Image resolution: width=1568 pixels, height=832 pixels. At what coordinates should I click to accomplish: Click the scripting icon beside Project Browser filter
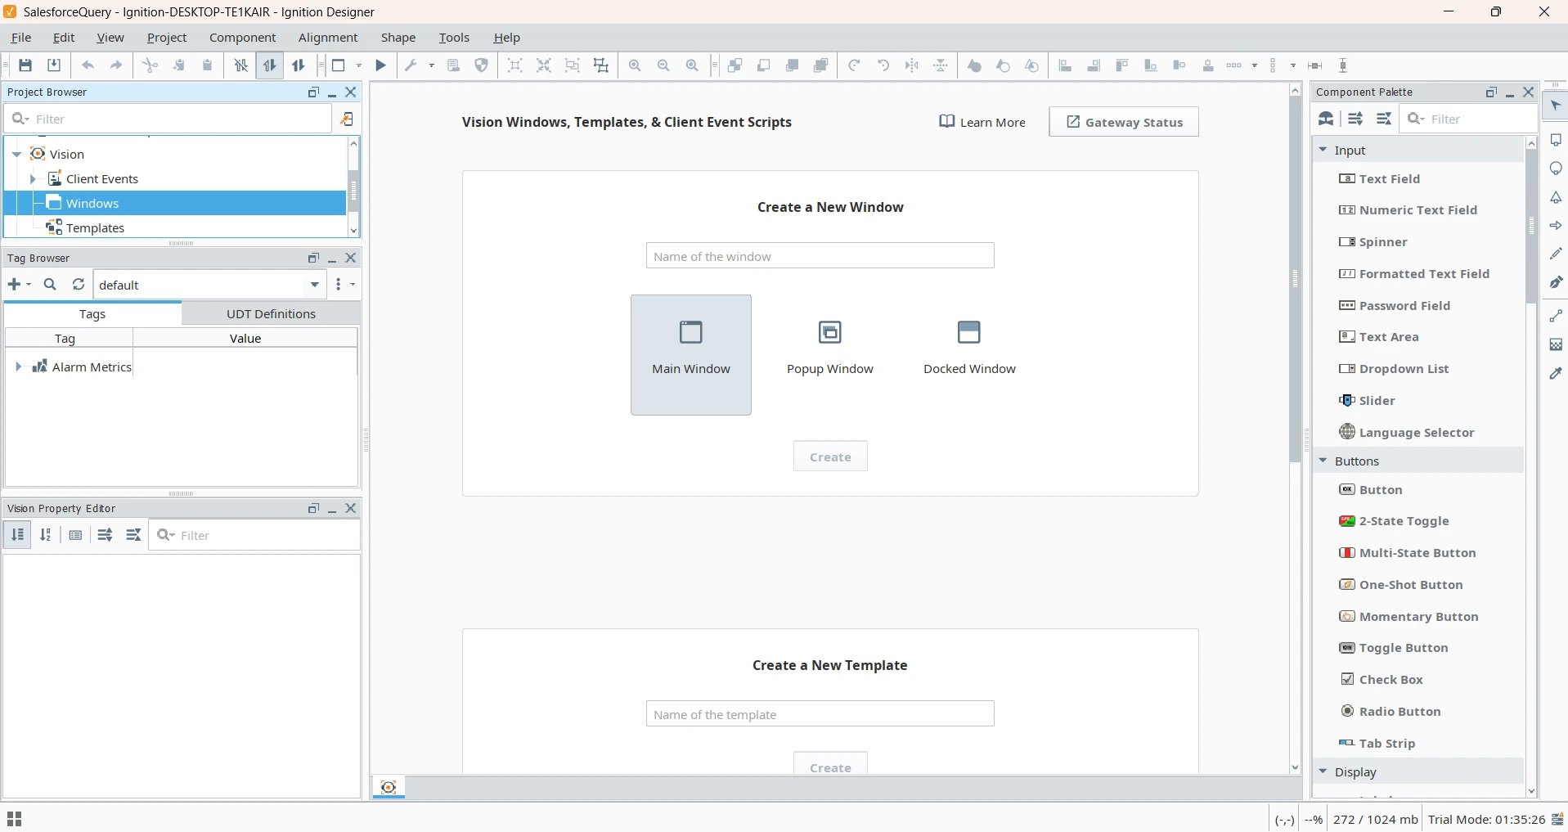tap(347, 119)
